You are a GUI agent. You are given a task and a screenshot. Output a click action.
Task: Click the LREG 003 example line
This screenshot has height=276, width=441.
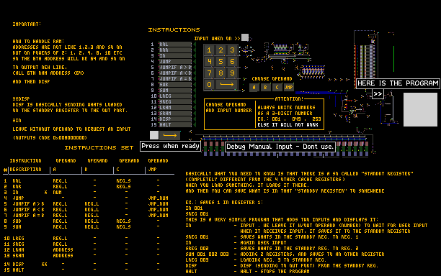(197, 260)
